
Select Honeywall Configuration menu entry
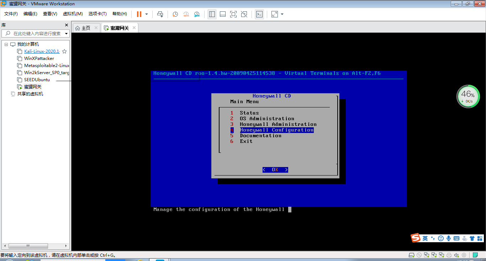[277, 130]
